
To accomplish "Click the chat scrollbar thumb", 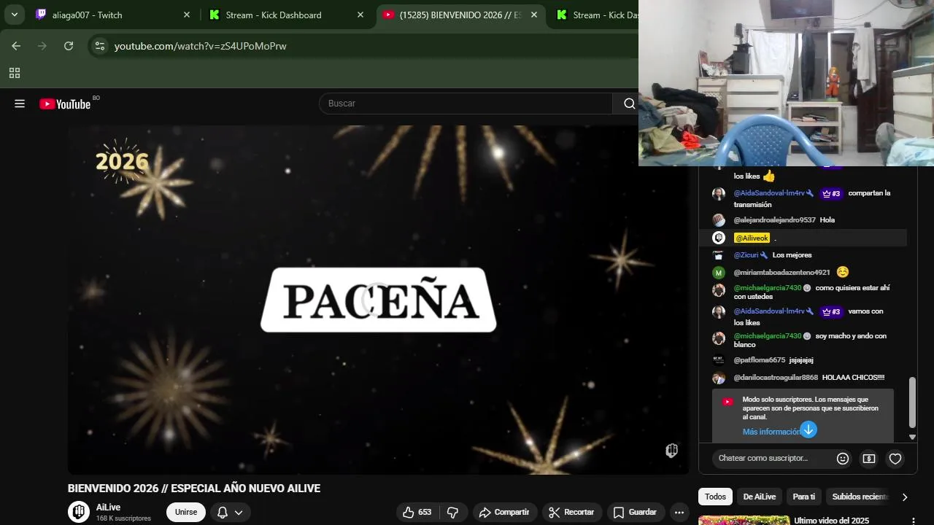I will point(912,402).
